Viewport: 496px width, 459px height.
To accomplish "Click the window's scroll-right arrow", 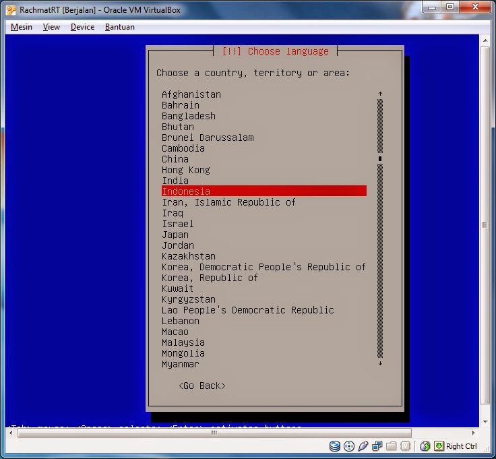I will coord(474,433).
